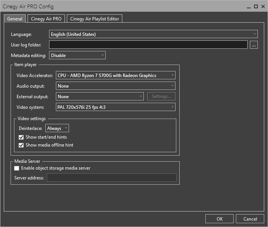This screenshot has width=268, height=227.
Task: Maximize the Cinegy Air PRO Config window
Action: pos(256,7)
